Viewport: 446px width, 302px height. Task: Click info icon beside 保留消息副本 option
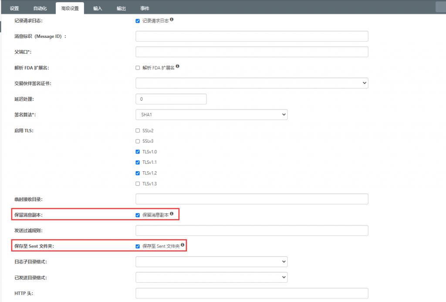click(x=172, y=214)
